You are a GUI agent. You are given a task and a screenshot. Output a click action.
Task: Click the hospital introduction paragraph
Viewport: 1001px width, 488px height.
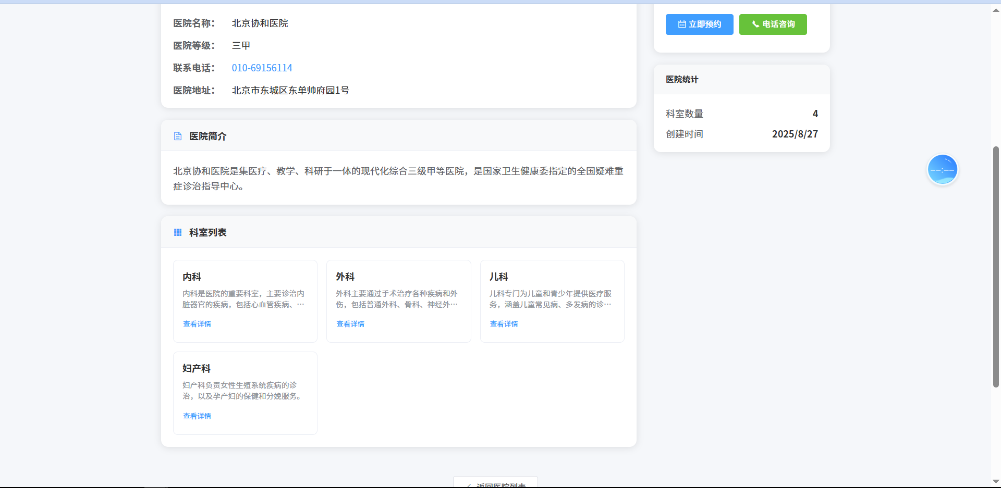[398, 178]
